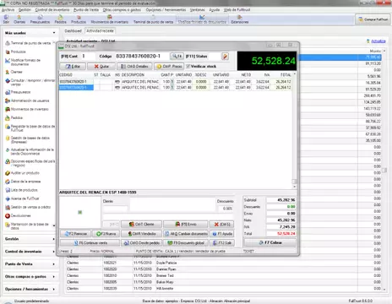Expand the Gestión sidebar section
The width and height of the screenshot is (392, 304).
[x=30, y=239]
